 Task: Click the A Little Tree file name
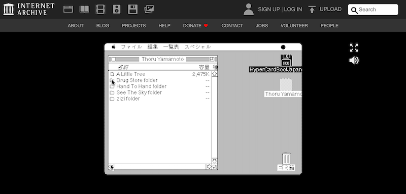click(131, 74)
